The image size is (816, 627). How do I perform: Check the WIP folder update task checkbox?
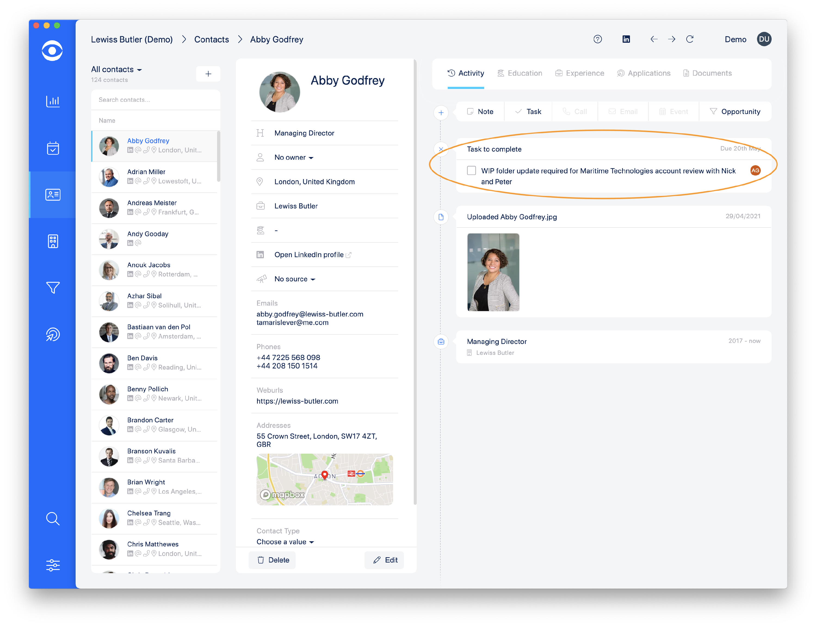point(471,171)
